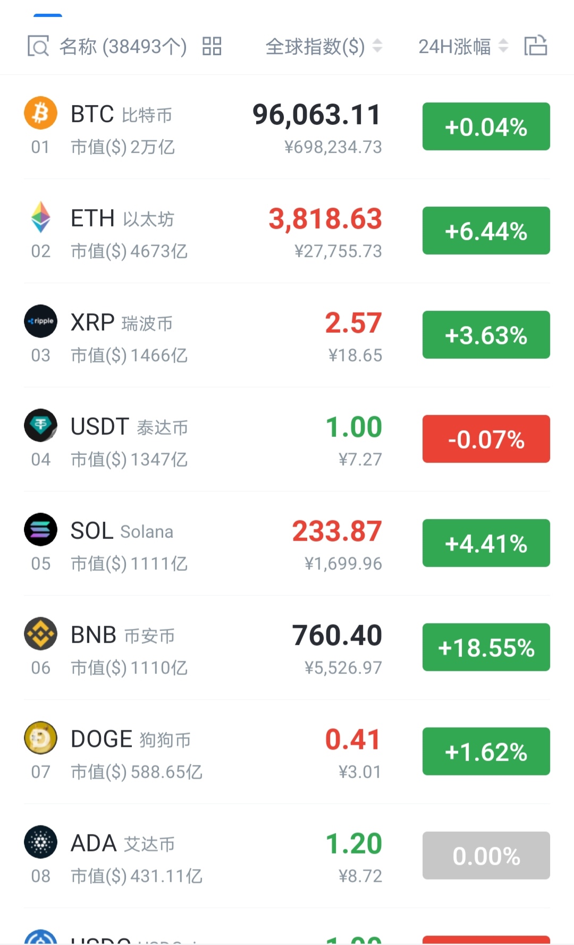Image resolution: width=574 pixels, height=945 pixels.
Task: Toggle the USDT -0.07% red change badge
Action: click(x=486, y=439)
